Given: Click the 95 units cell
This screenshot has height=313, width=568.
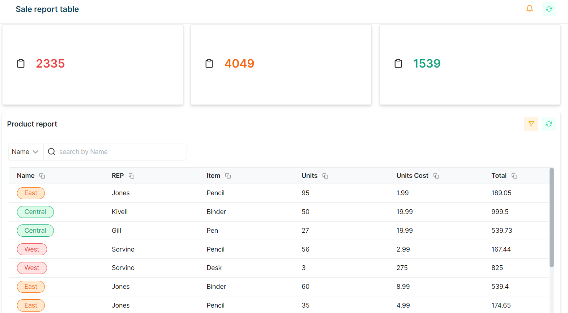Looking at the screenshot, I should tap(306, 193).
